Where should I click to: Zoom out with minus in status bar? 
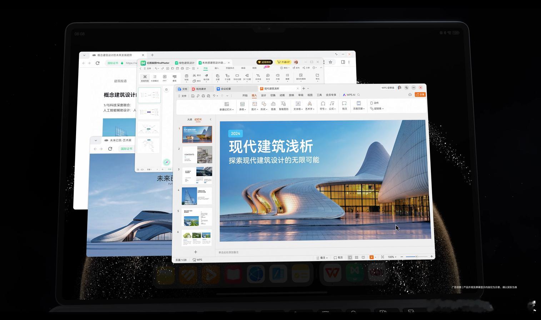[x=402, y=257]
